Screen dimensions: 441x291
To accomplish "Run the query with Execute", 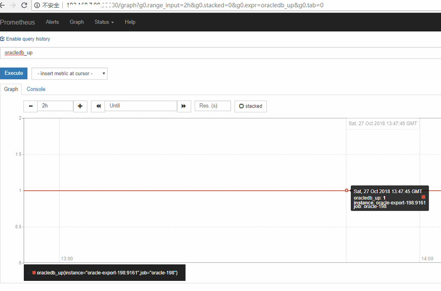I will [14, 73].
